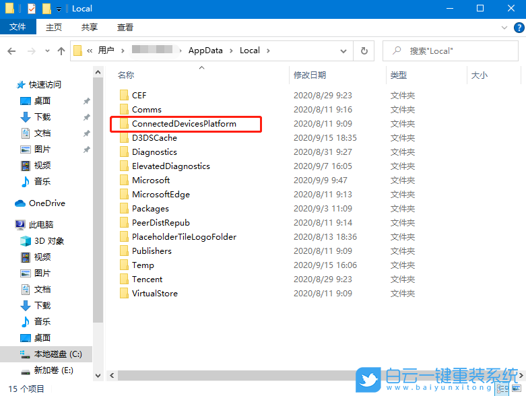Show hidden breadcrumb parent locations
The width and height of the screenshot is (526, 396).
pos(90,51)
